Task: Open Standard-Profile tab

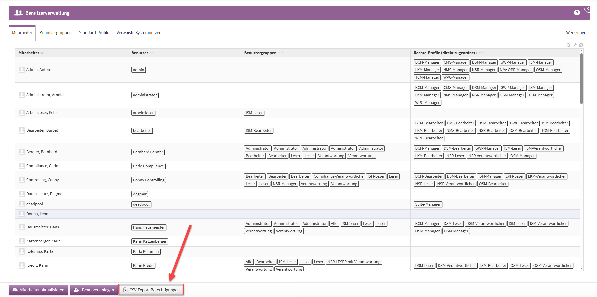Action: point(94,33)
